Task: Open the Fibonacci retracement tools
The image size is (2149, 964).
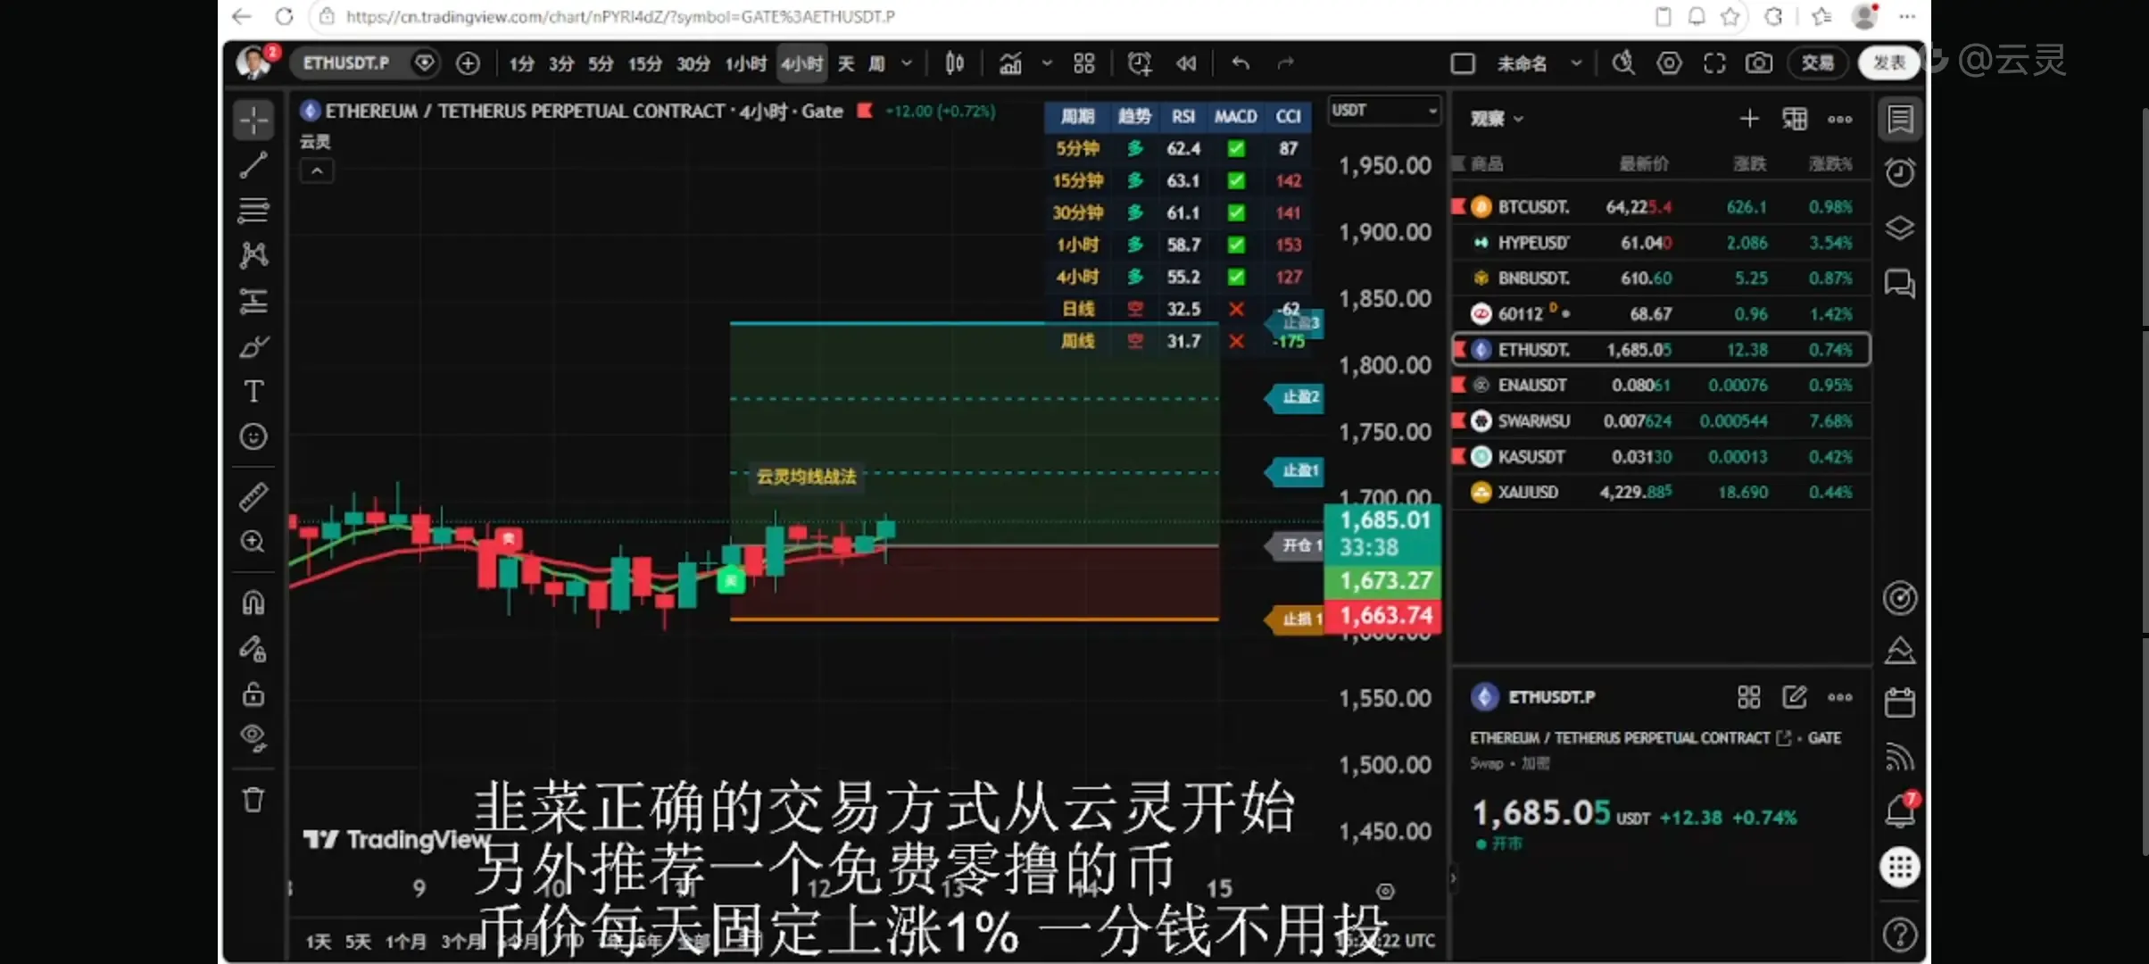Action: 253,211
